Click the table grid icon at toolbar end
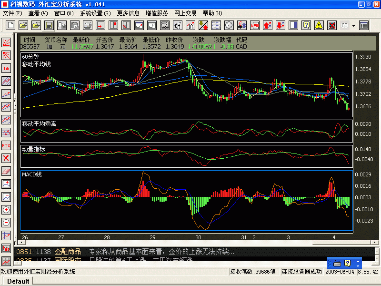 point(364,25)
